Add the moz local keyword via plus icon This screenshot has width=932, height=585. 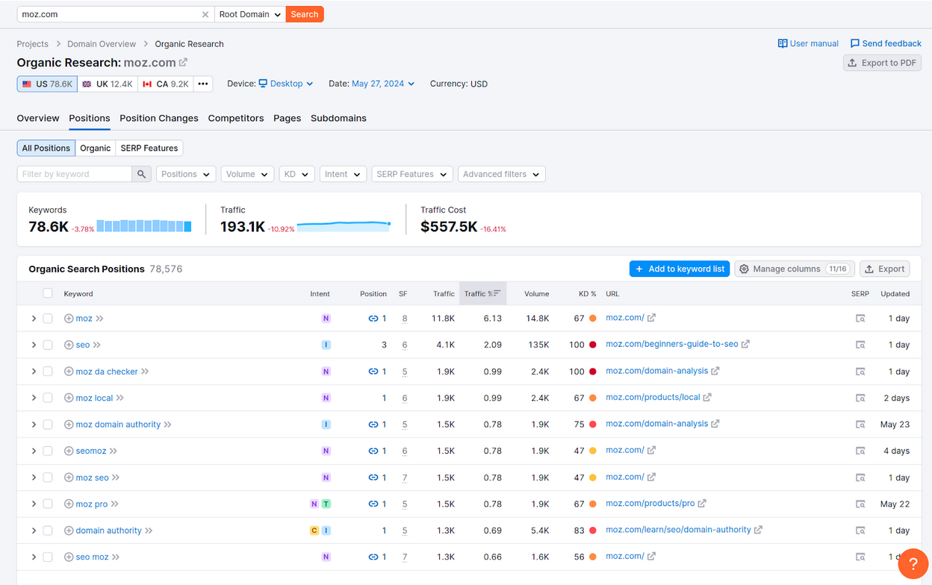click(69, 398)
